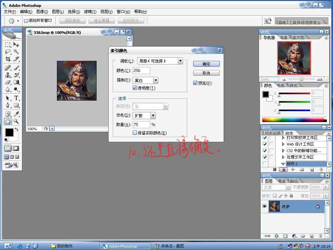Open the Image menu
This screenshot has width=333, height=250.
(x=42, y=12)
